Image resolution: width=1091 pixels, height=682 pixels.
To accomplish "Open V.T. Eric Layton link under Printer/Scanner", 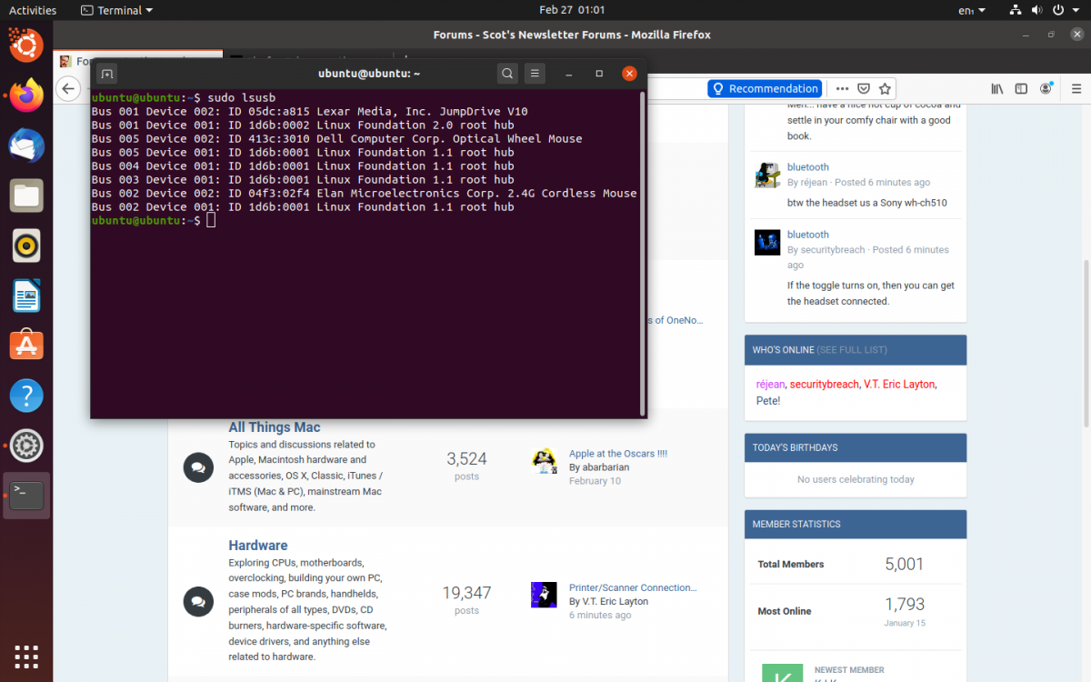I will tap(616, 601).
